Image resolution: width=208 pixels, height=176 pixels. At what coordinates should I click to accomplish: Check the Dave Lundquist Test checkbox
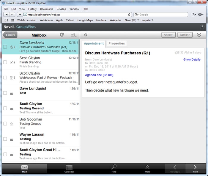[5, 93]
